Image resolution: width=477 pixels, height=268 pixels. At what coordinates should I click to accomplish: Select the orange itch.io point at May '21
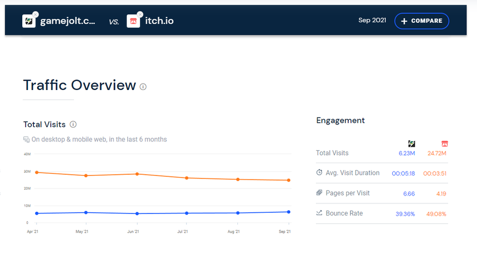point(86,176)
